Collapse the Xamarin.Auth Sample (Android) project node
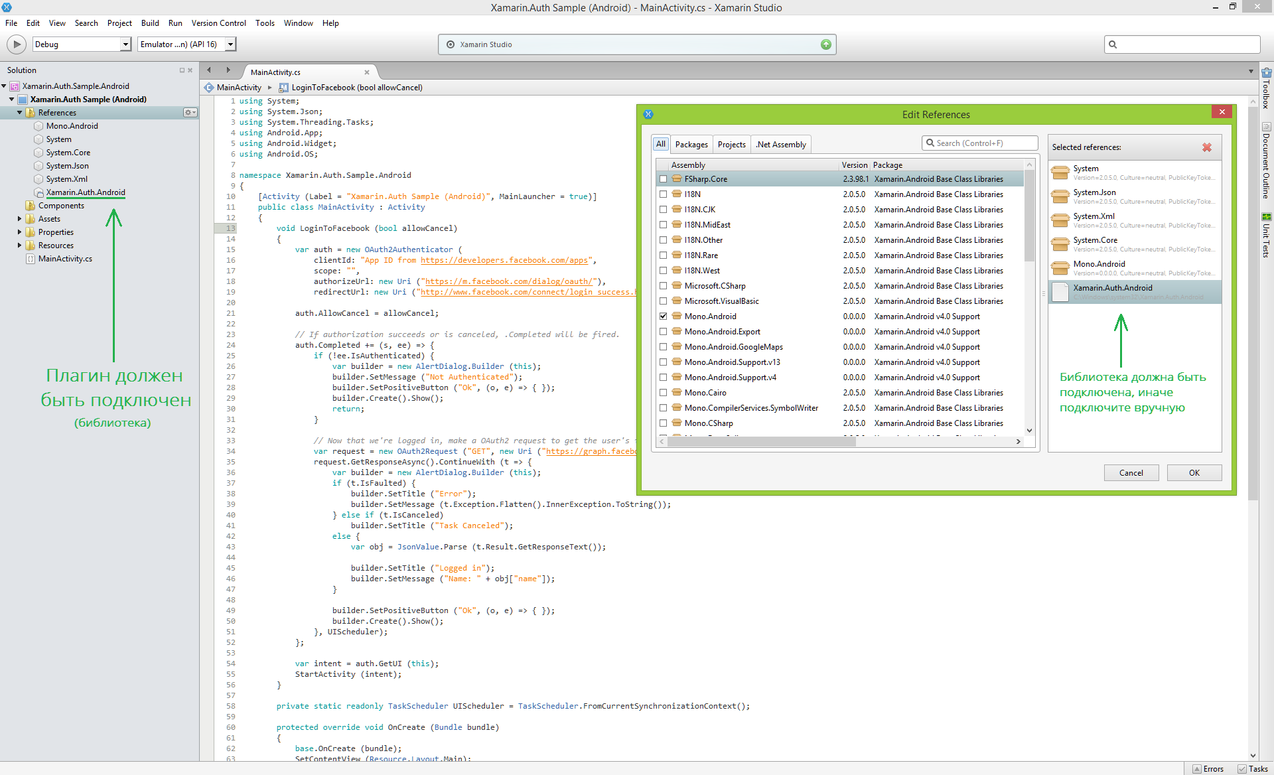Viewport: 1274px width, 775px height. [12, 100]
